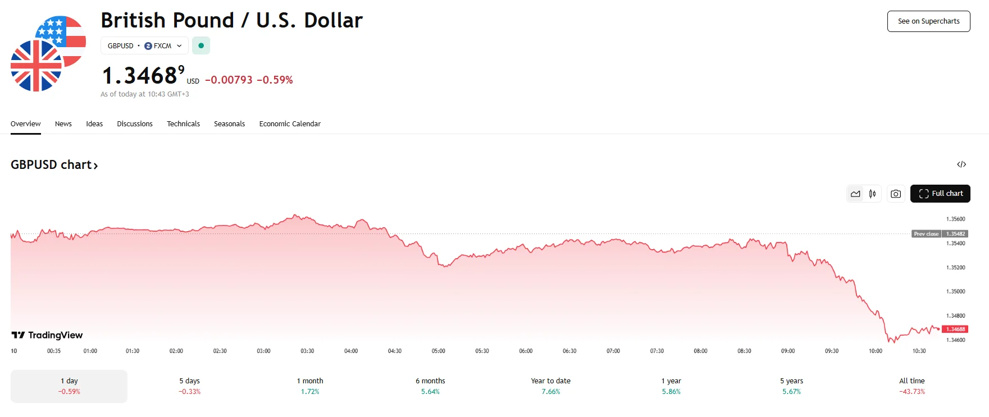Expand the GBPUSD chart heading link
The height and width of the screenshot is (417, 989).
54,165
